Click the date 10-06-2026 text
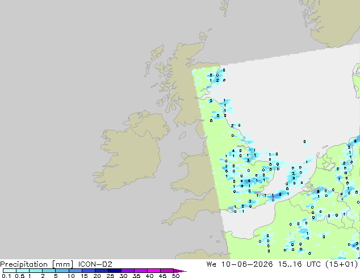 click(247, 264)
